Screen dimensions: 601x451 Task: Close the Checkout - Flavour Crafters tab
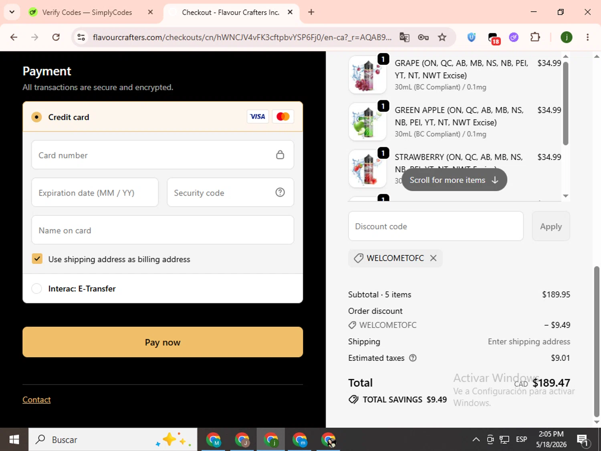[x=290, y=12]
